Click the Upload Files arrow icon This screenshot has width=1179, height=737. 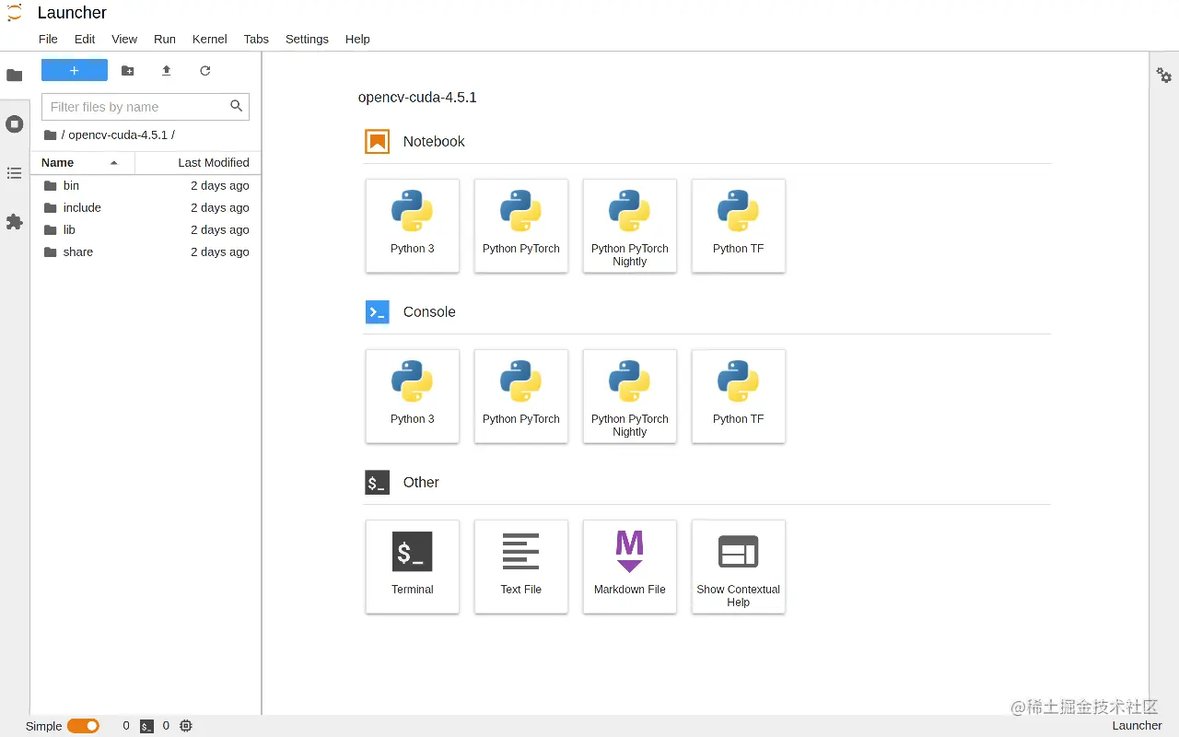pos(167,71)
